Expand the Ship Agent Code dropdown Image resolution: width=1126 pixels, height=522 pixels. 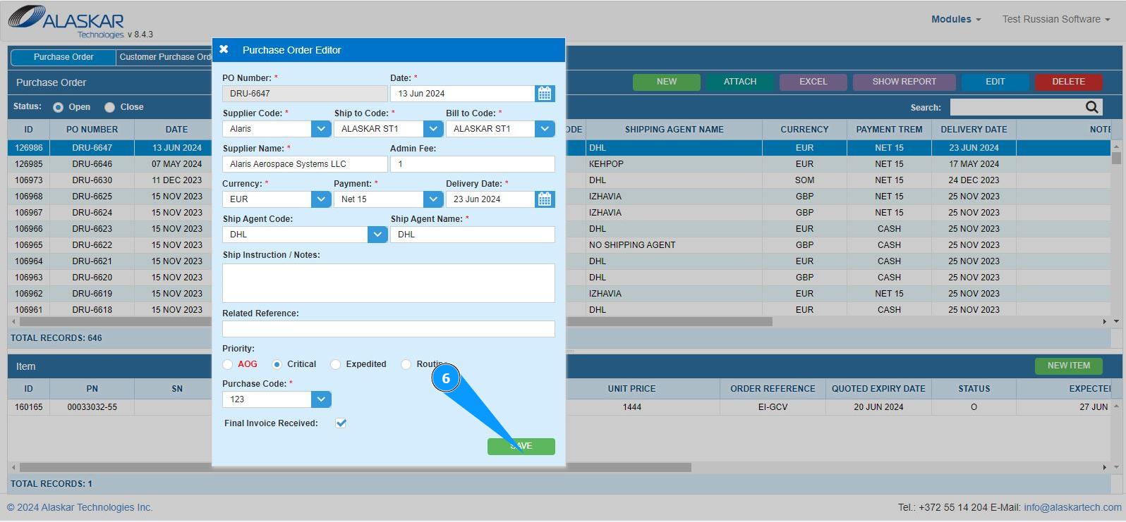[377, 235]
